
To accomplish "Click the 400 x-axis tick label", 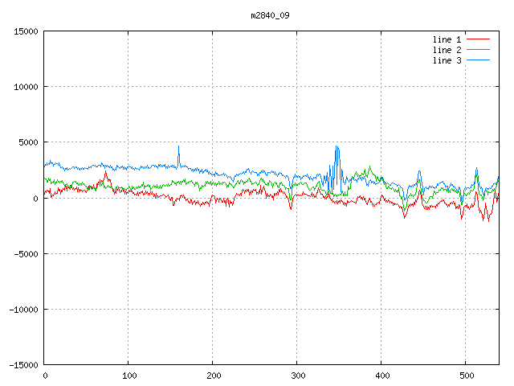I will [x=381, y=375].
